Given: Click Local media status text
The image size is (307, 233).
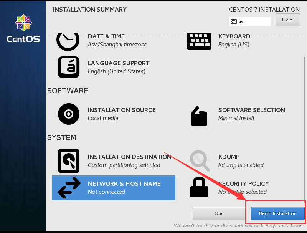Looking at the screenshot, I should coord(103,118).
